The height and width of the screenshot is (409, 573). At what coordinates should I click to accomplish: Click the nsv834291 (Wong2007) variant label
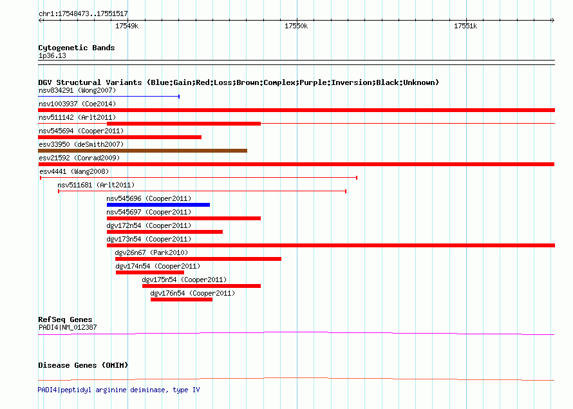[77, 90]
